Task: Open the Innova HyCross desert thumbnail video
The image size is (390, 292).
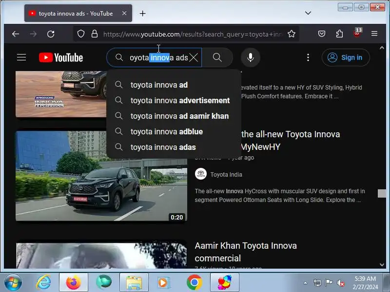Action: click(61, 94)
